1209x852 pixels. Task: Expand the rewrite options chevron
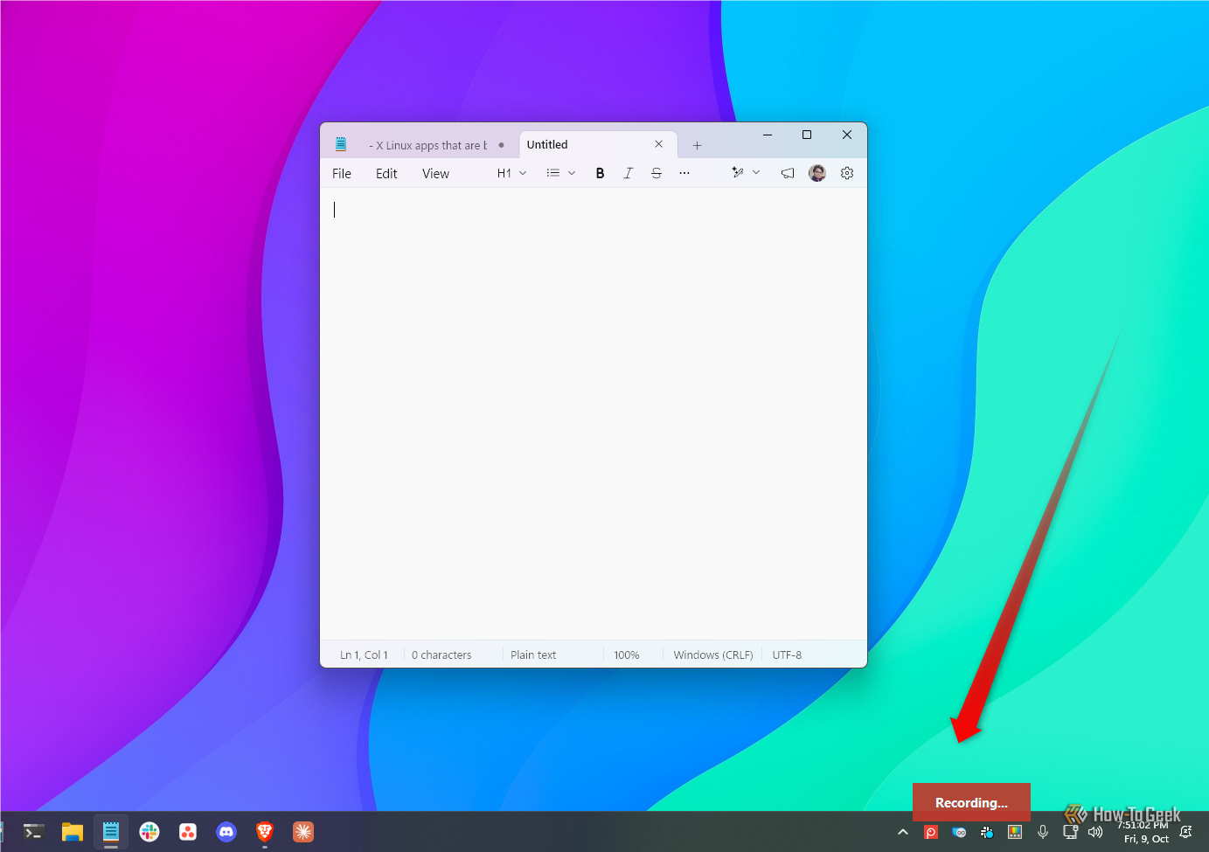[756, 173]
